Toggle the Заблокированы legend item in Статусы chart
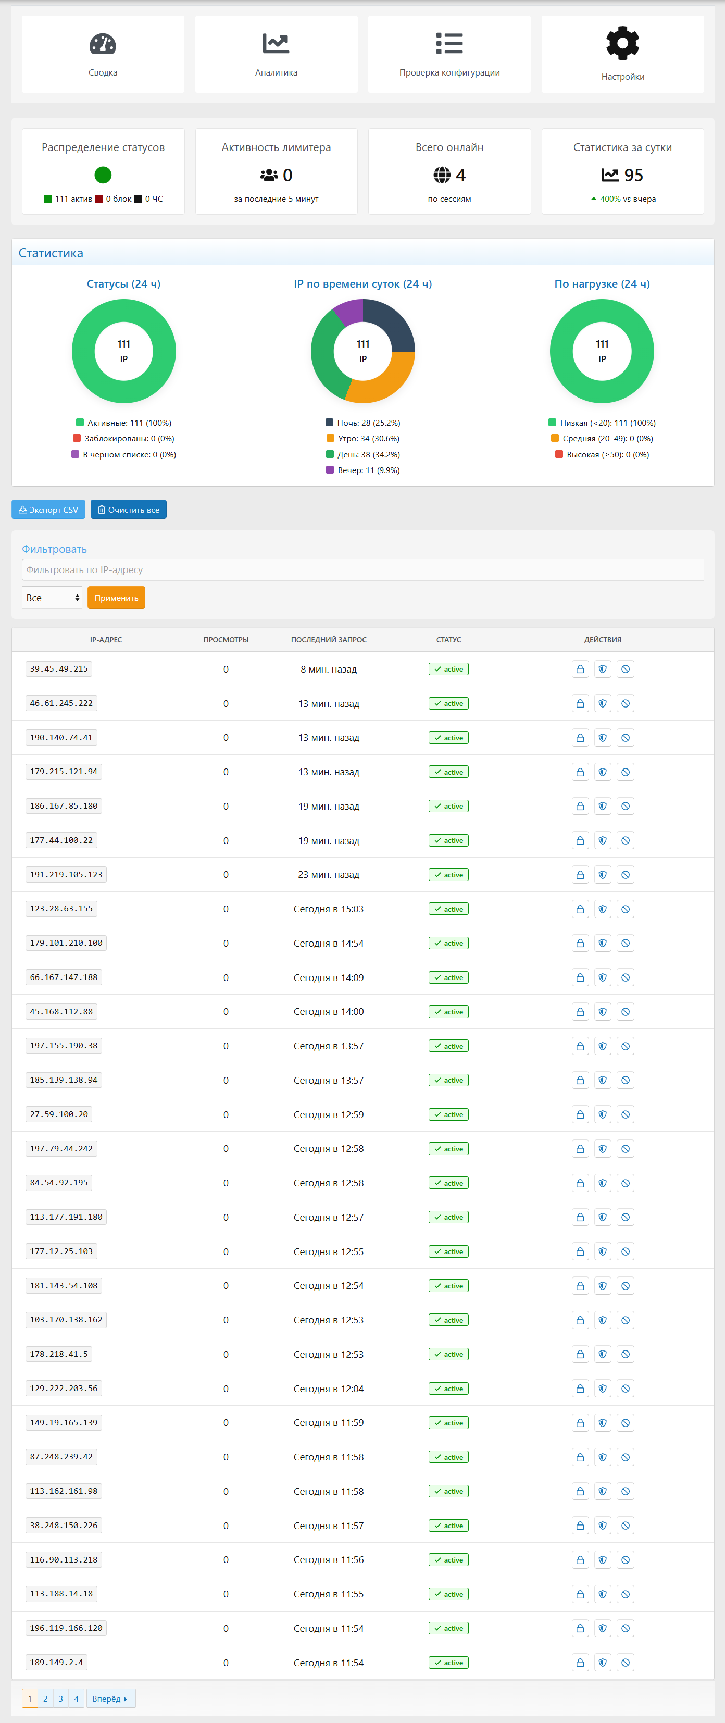This screenshot has height=1723, width=725. pos(124,439)
